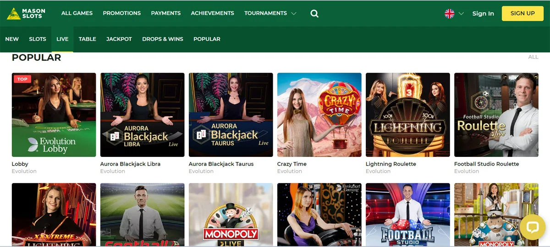Click Evolution provider label under Lobby

[24, 171]
